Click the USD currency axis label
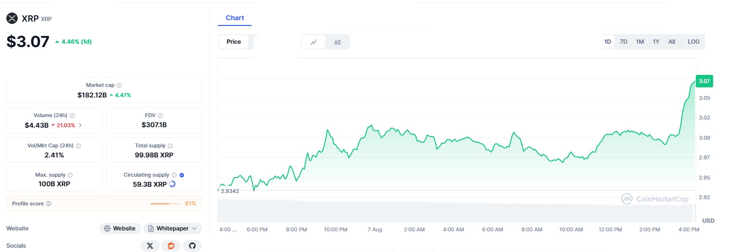 [x=708, y=221]
